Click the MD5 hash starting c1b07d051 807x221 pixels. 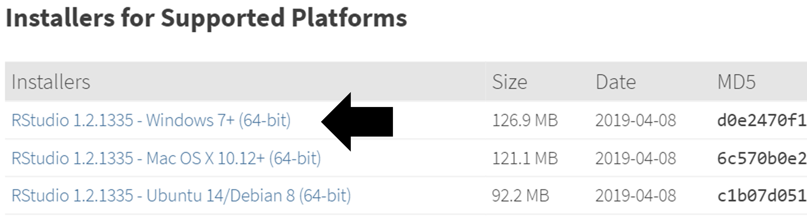tap(762, 196)
